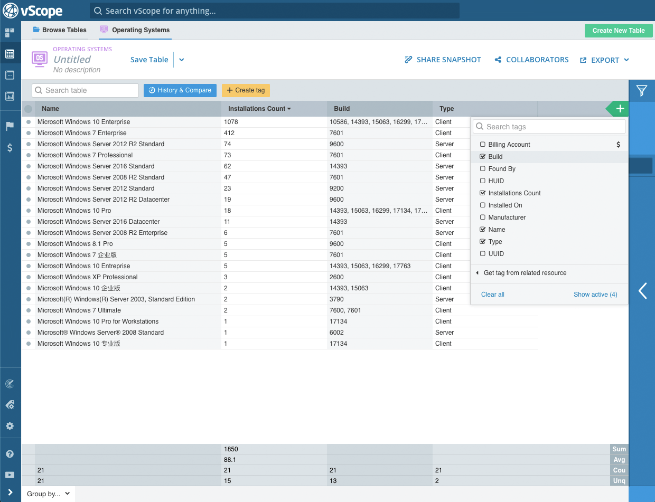Open the tag settings icon in sidebar

point(10,405)
